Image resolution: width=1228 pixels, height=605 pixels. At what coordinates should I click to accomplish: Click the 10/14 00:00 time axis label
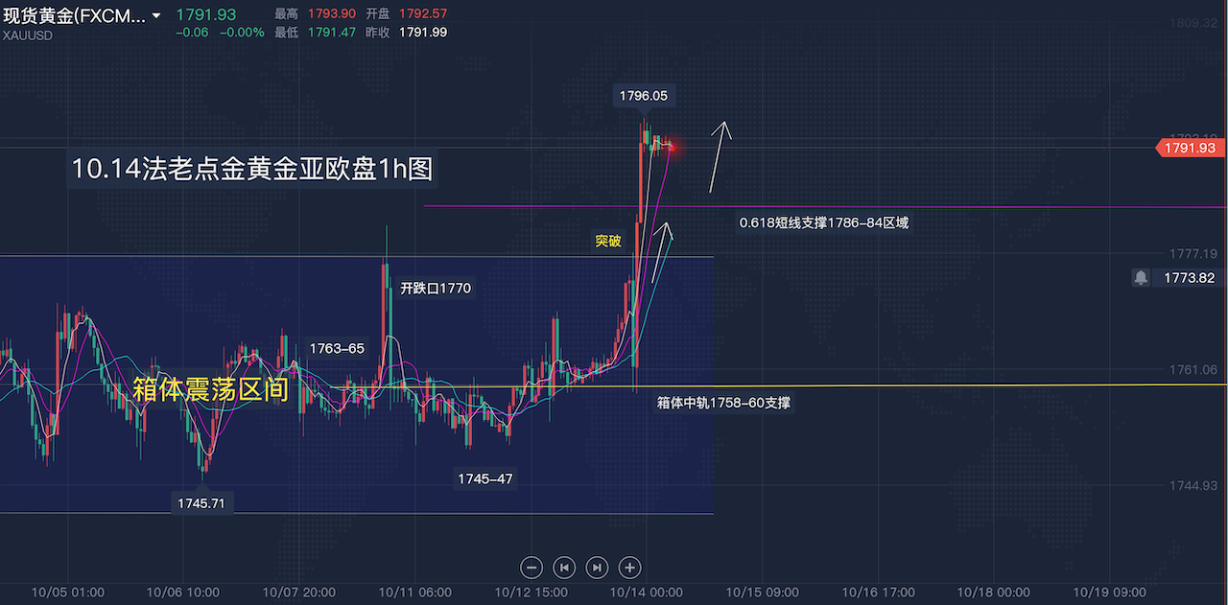[645, 593]
